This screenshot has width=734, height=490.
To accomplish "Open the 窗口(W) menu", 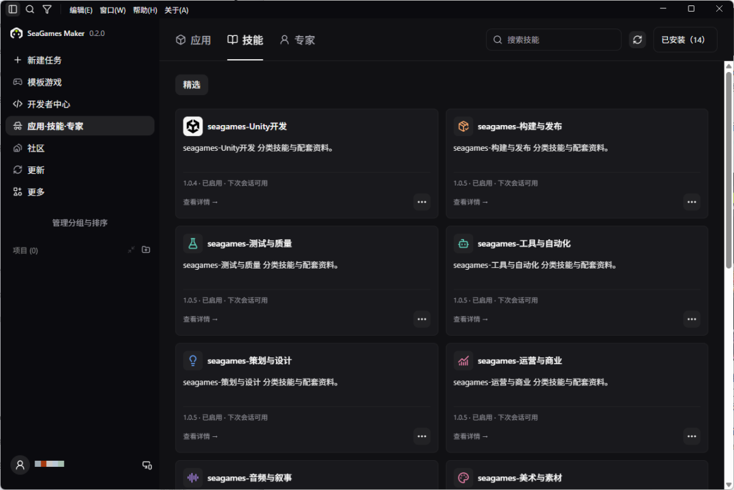I will [x=113, y=10].
